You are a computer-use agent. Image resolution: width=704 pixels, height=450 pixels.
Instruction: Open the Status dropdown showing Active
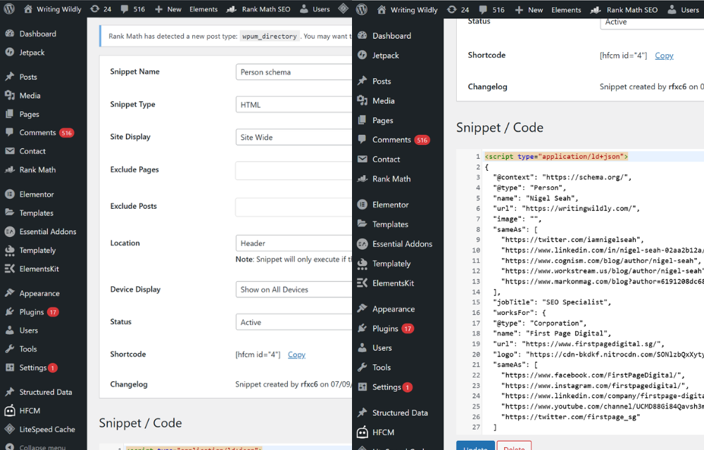294,322
